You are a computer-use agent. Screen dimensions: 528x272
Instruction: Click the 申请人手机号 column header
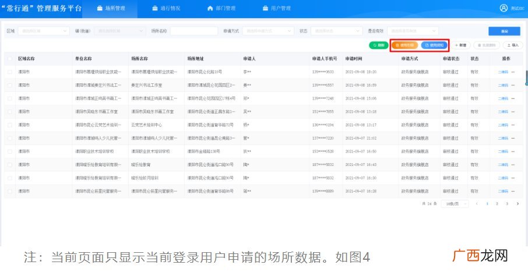pyautogui.click(x=325, y=59)
